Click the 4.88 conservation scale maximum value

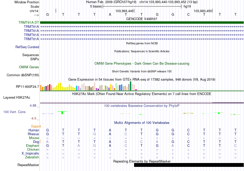(x=33, y=106)
